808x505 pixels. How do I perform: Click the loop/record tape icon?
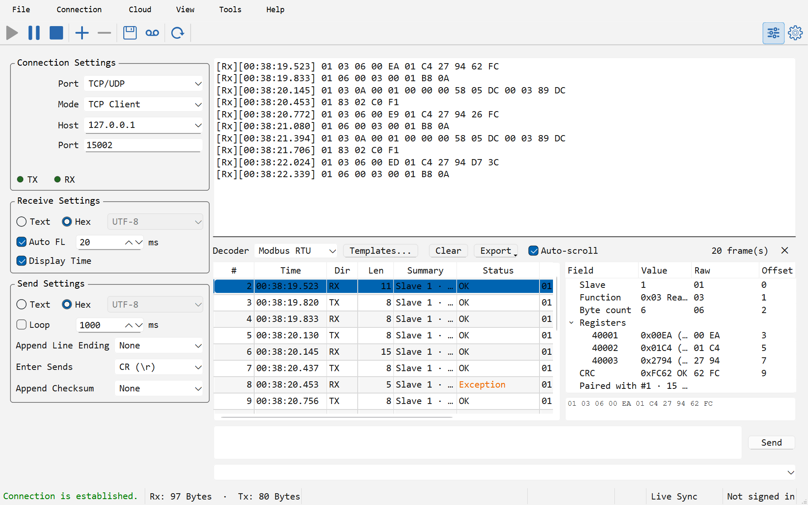coord(152,33)
